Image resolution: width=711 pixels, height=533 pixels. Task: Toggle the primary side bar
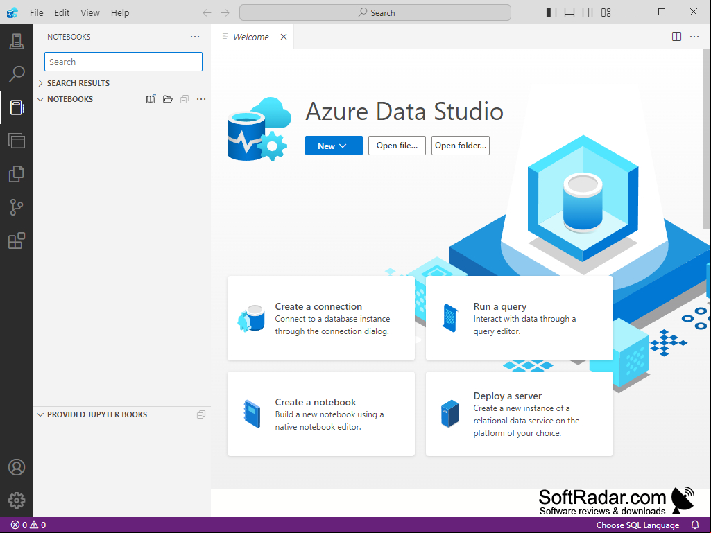click(x=551, y=12)
